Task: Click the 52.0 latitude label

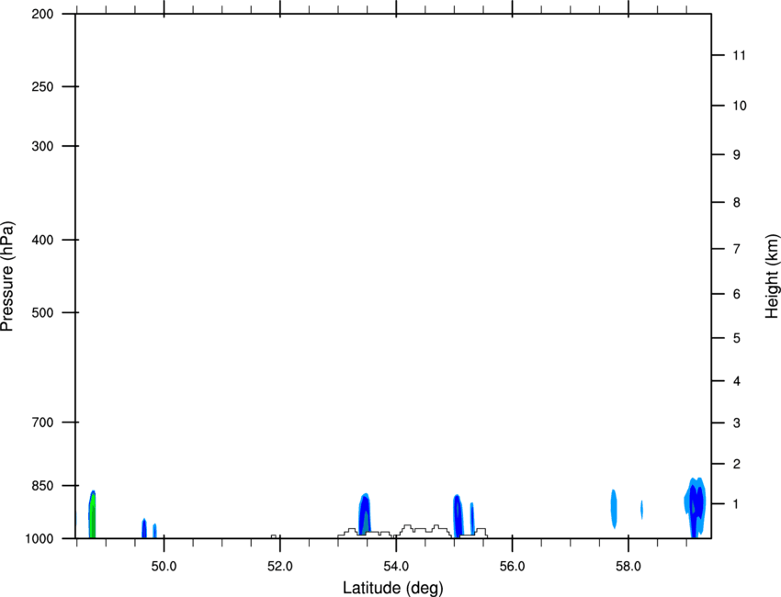Action: [280, 566]
